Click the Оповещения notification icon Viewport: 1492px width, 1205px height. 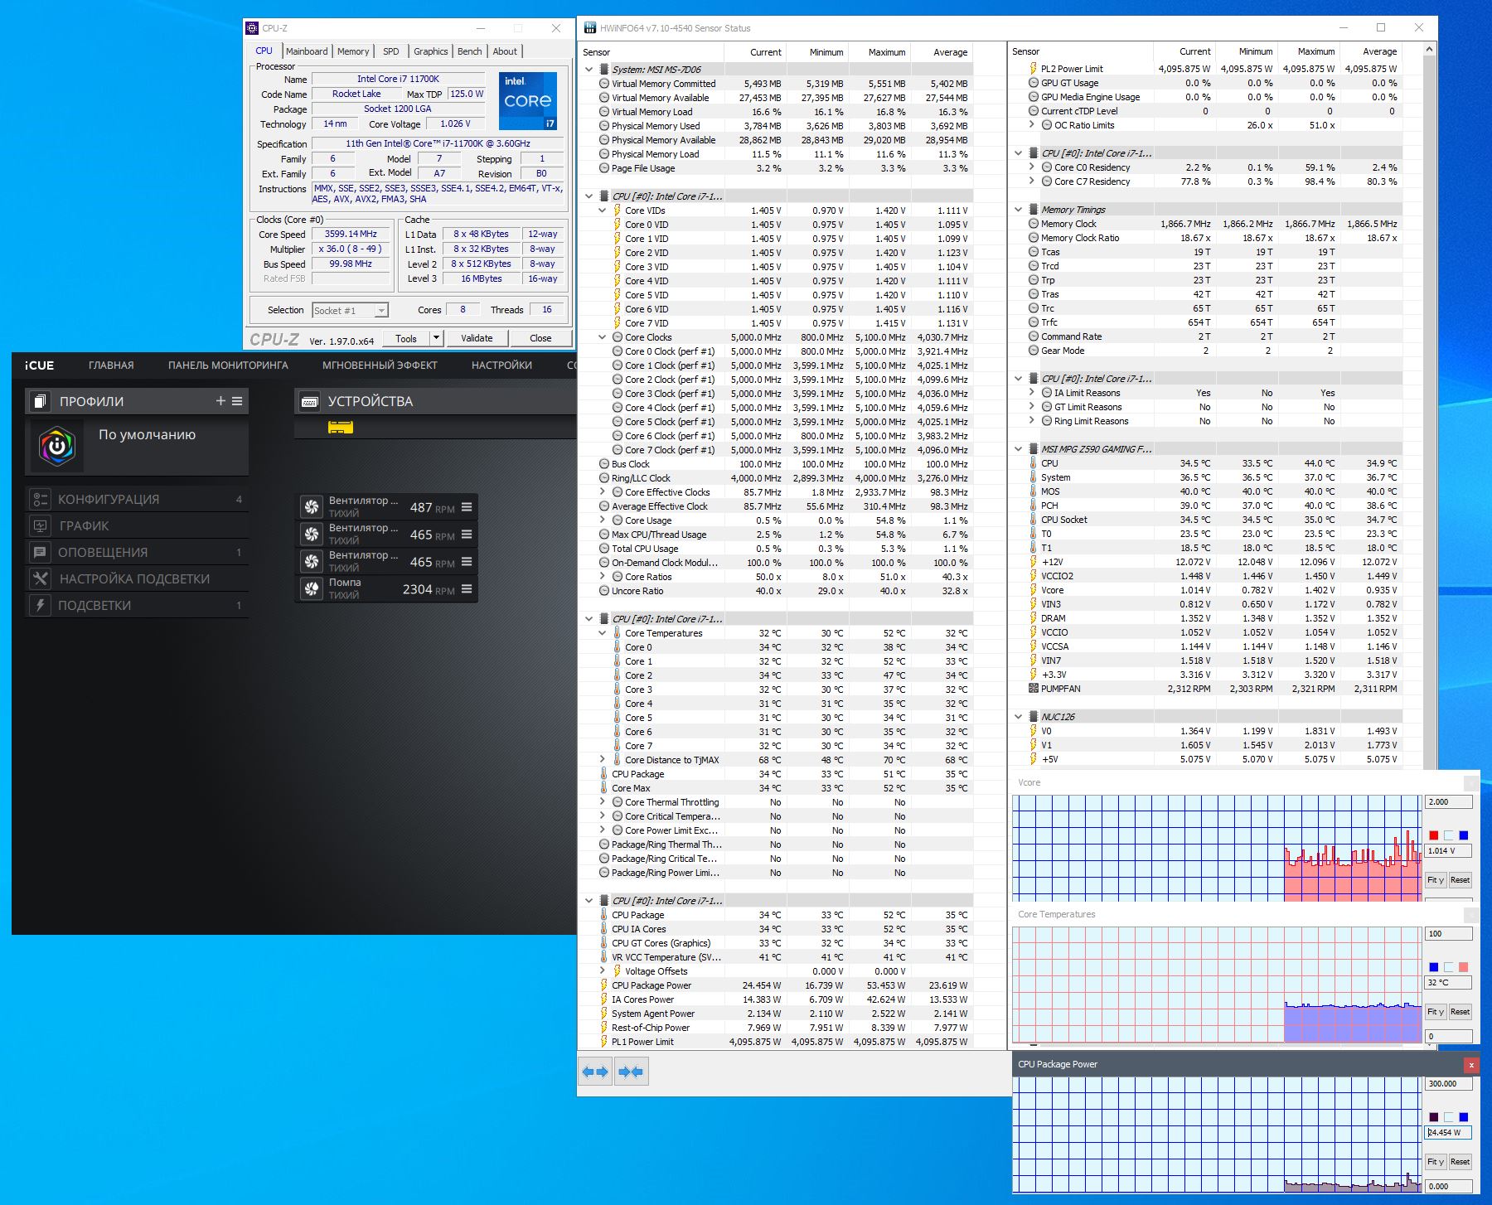[41, 552]
